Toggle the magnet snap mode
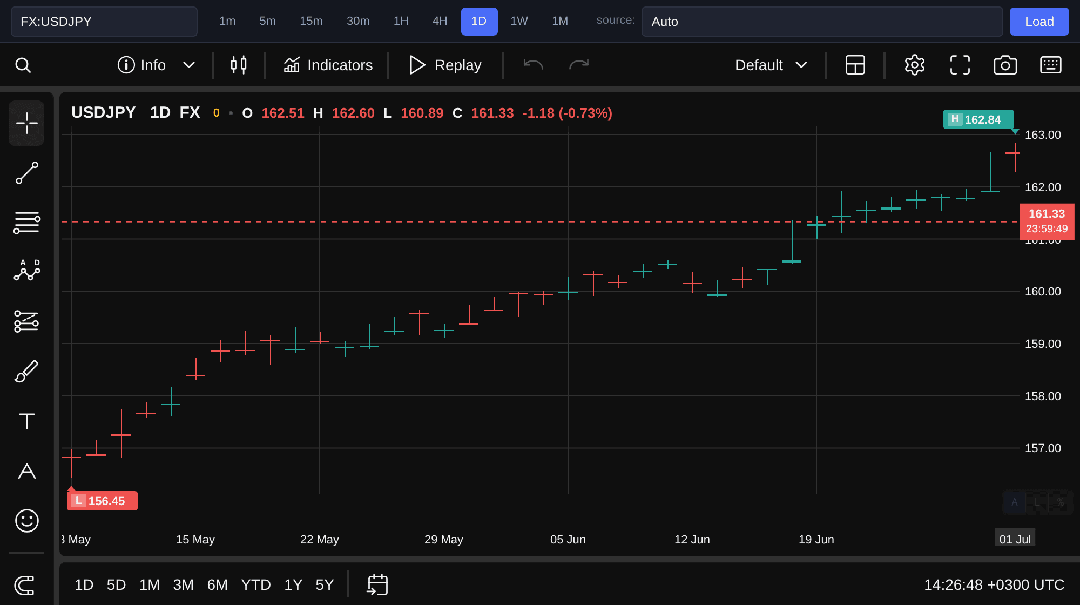Screen dimensions: 1080x605 (x=24, y=585)
